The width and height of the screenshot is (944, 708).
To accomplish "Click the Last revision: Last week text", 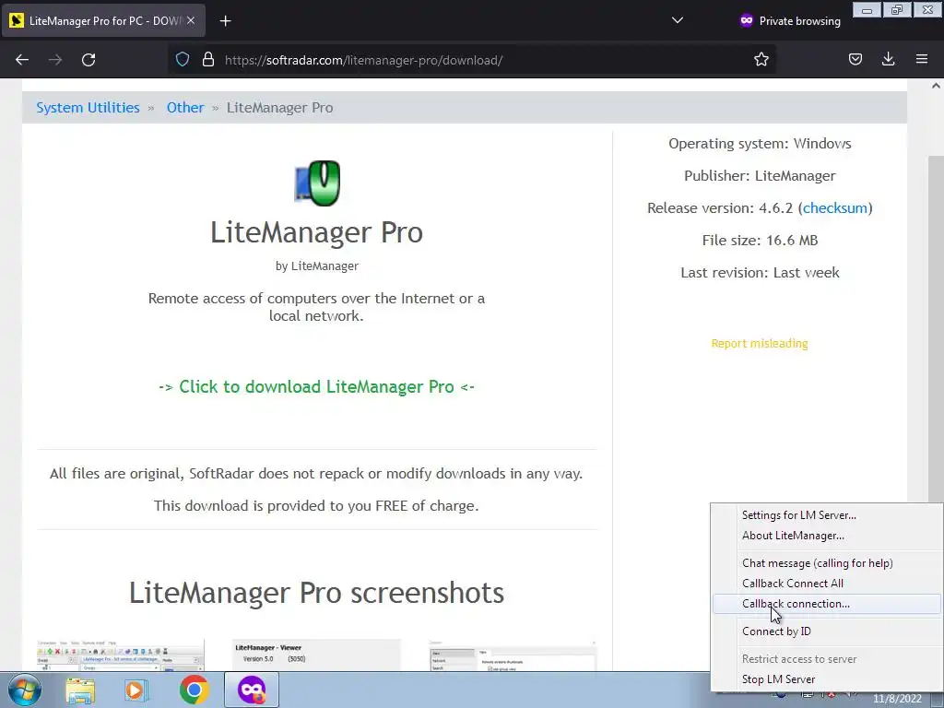I will click(760, 273).
